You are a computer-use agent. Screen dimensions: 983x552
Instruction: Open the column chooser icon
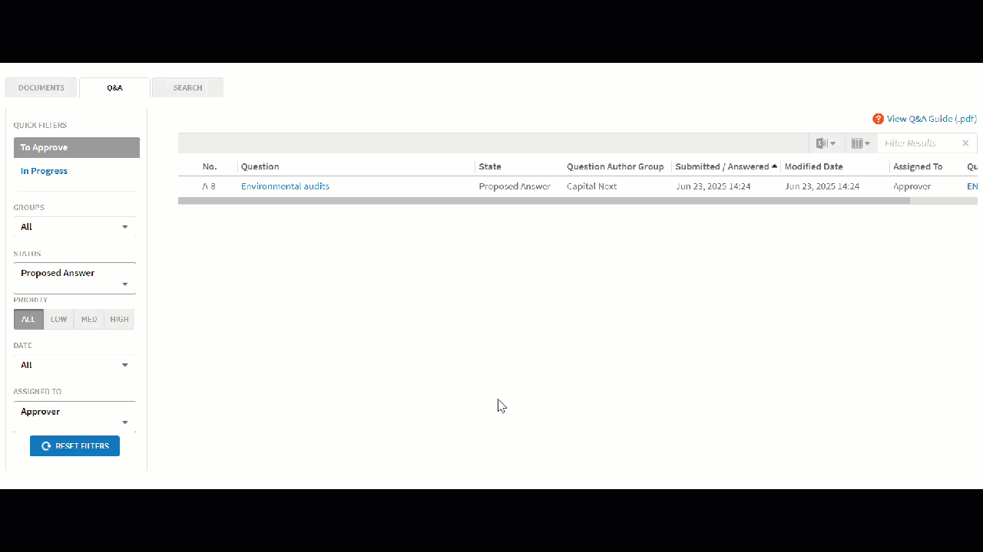(x=860, y=143)
